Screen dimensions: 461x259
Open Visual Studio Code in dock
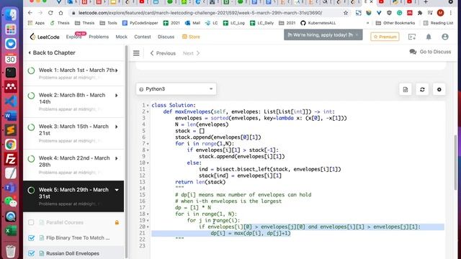tap(11, 101)
